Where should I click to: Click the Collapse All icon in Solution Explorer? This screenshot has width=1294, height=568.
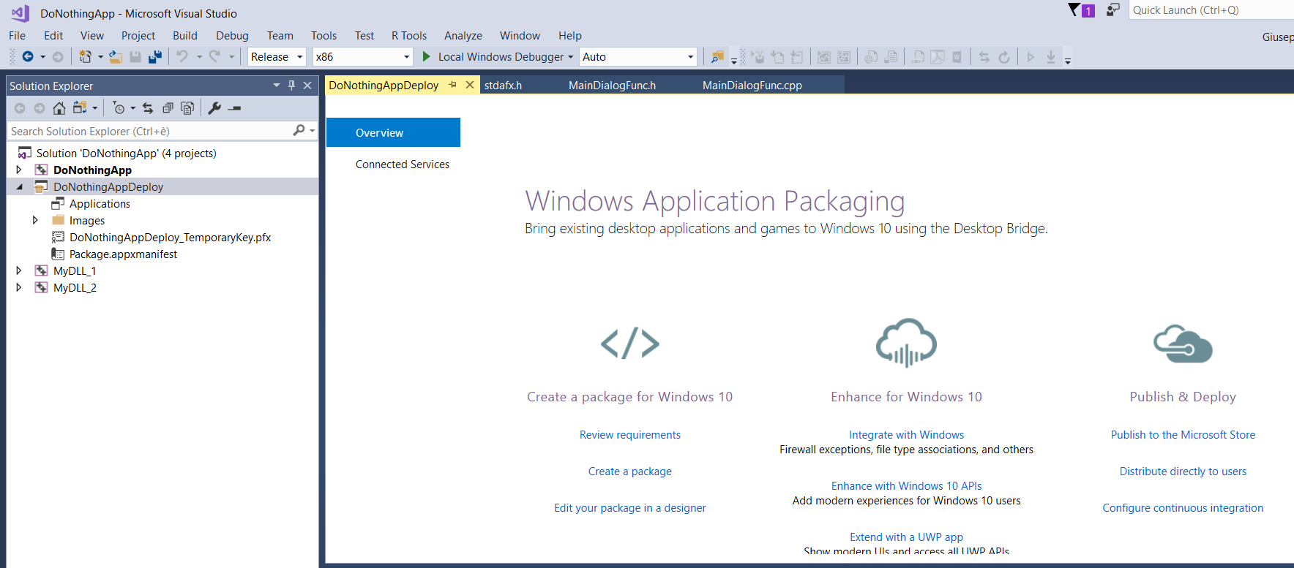pyautogui.click(x=168, y=108)
